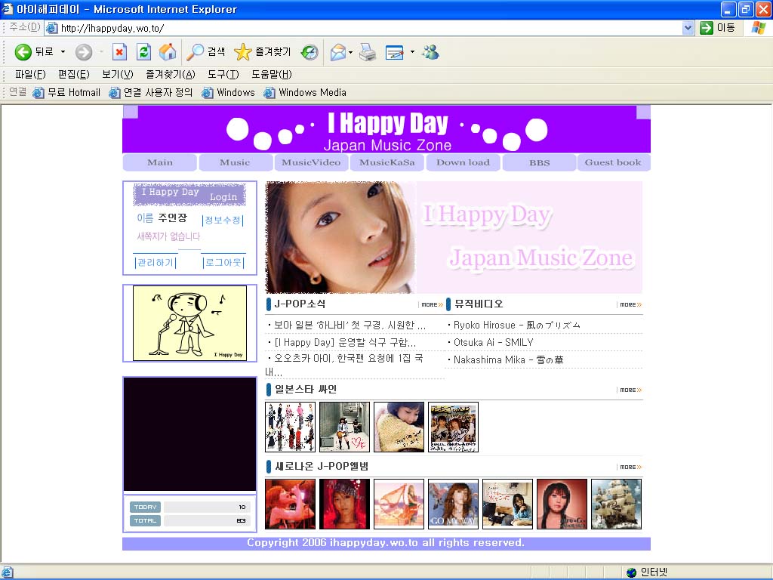Open the 보기(V) menu
The image size is (773, 580).
click(117, 74)
